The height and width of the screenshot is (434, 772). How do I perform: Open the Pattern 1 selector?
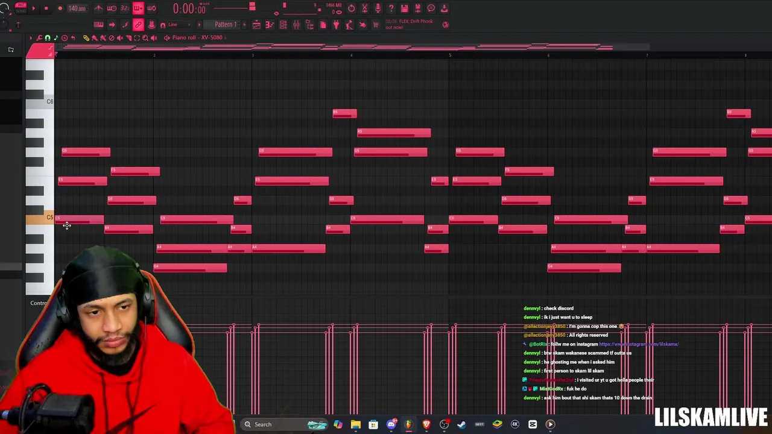tap(226, 25)
